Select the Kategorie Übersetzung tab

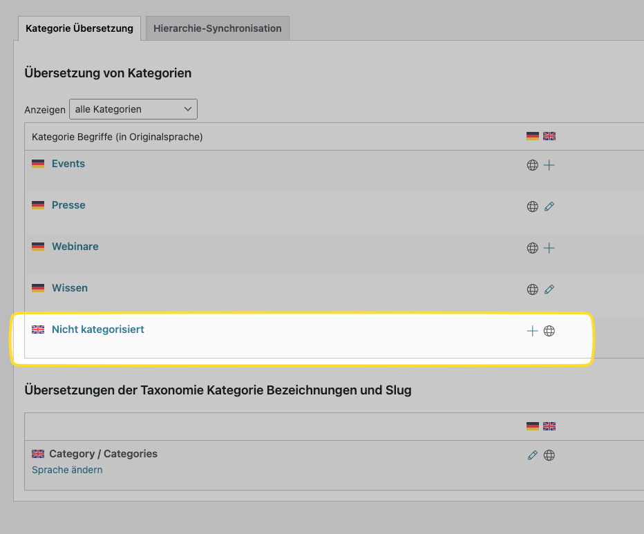tap(79, 28)
